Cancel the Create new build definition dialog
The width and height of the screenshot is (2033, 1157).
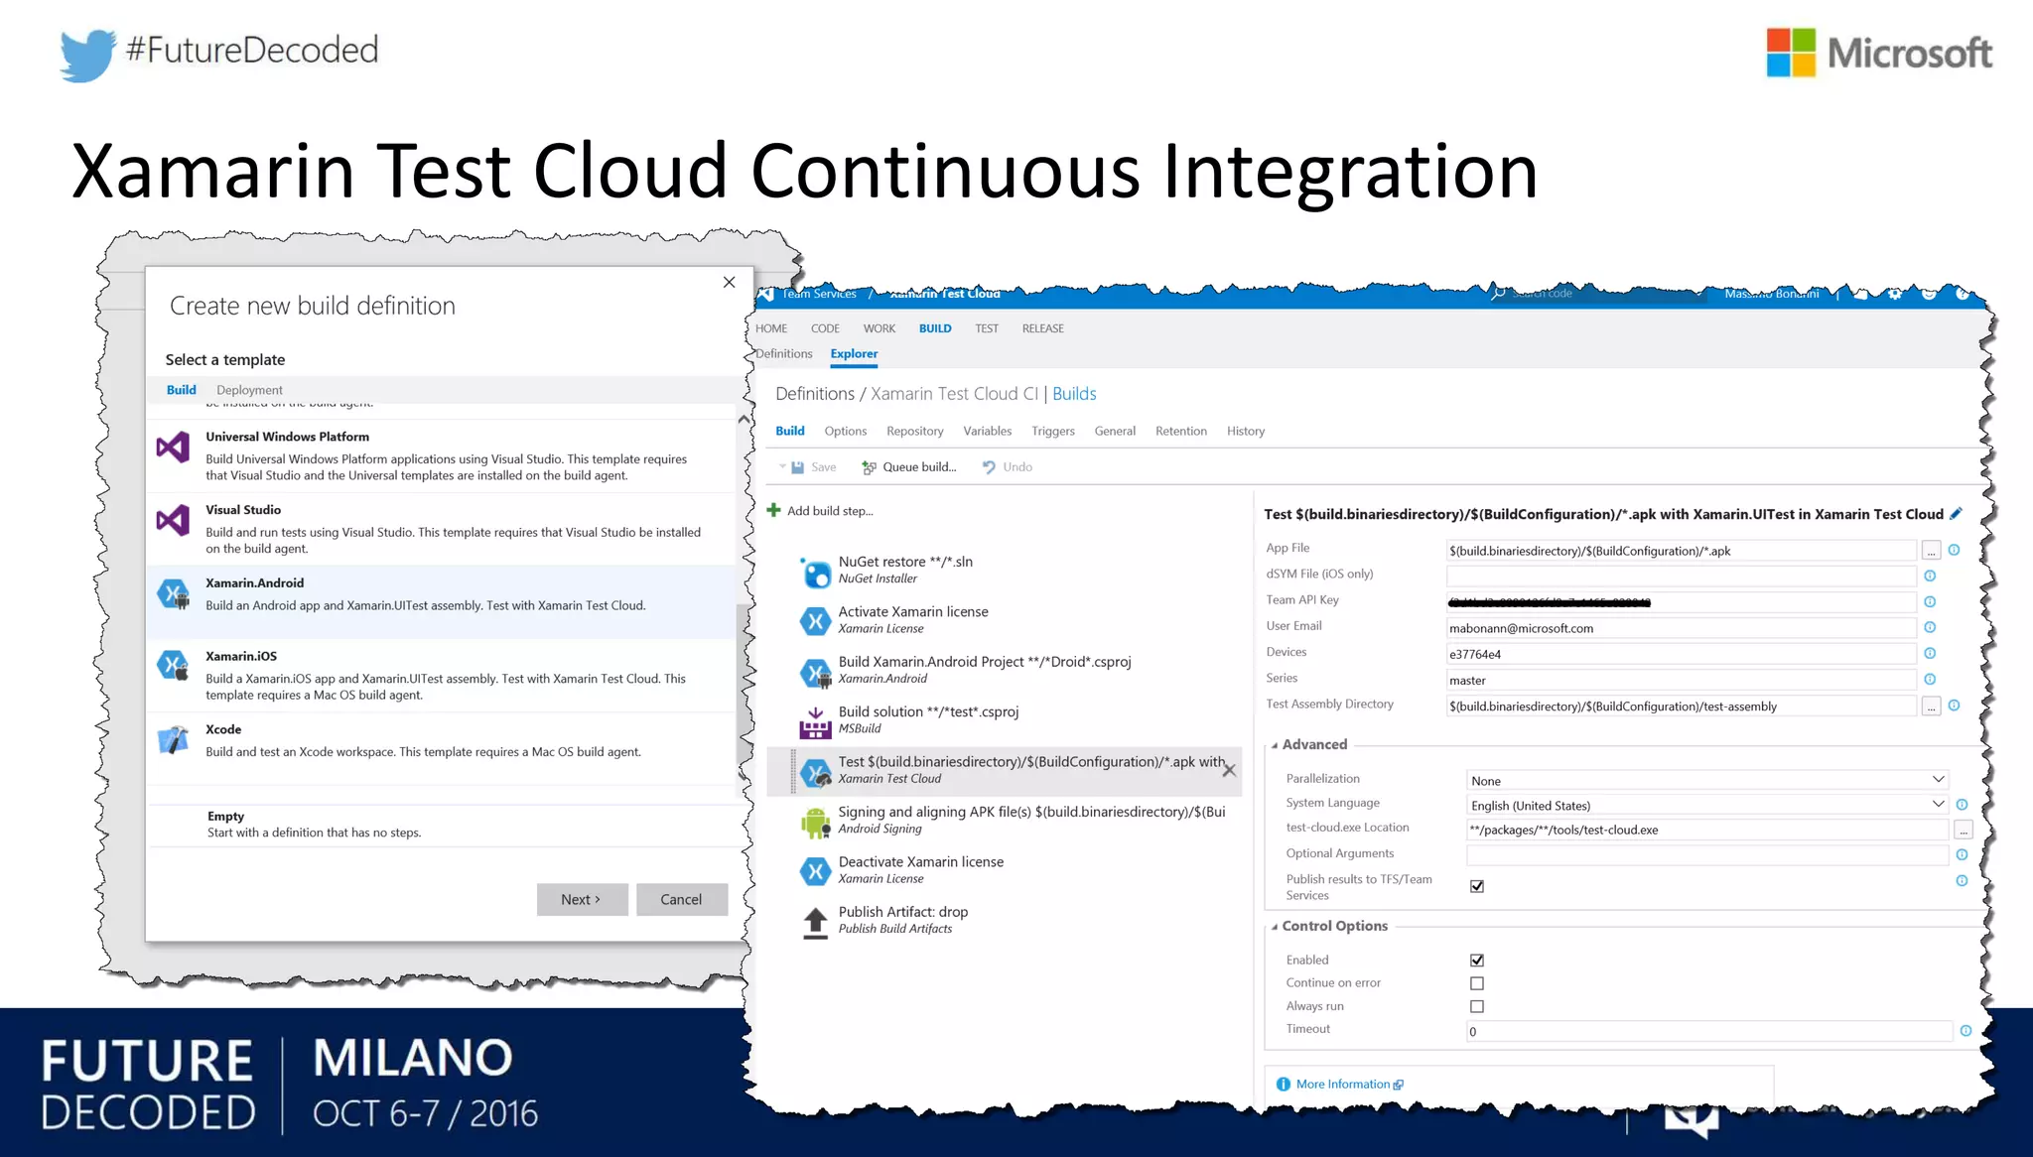[x=681, y=899]
